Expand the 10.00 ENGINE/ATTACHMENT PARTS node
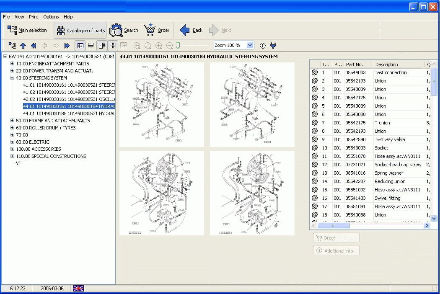 click(13, 64)
